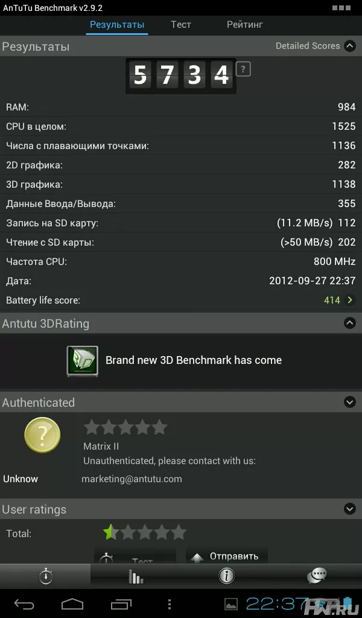Image resolution: width=362 pixels, height=618 pixels.
Task: Tap the info icon in bottom bar
Action: (x=226, y=576)
